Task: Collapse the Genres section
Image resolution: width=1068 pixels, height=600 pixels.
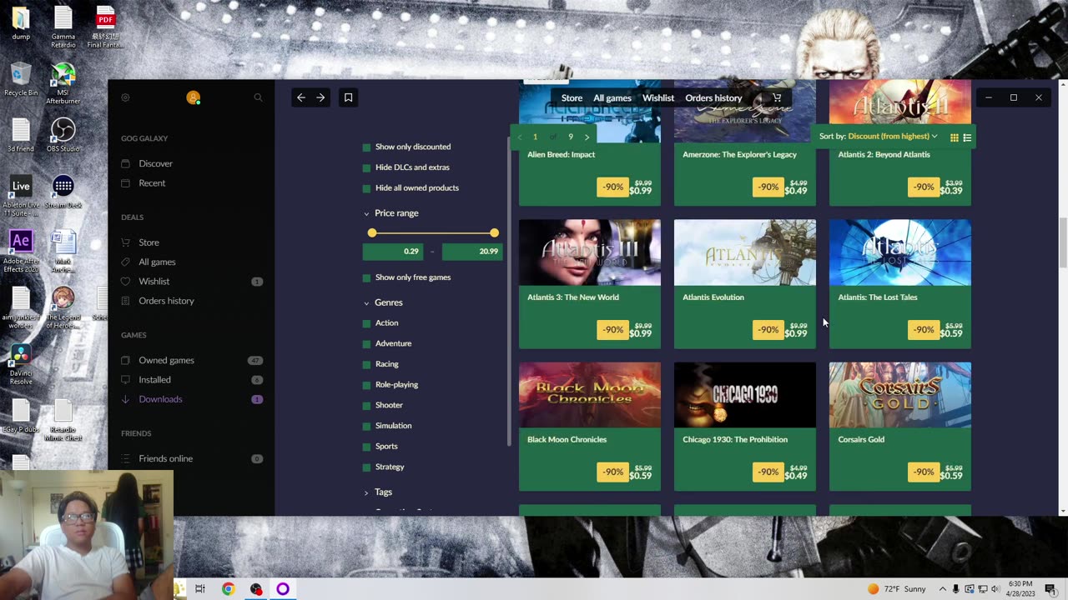Action: [x=383, y=302]
